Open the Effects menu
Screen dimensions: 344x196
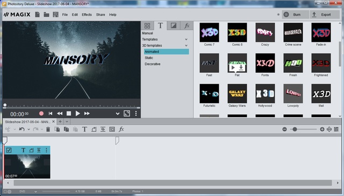tap(87, 14)
